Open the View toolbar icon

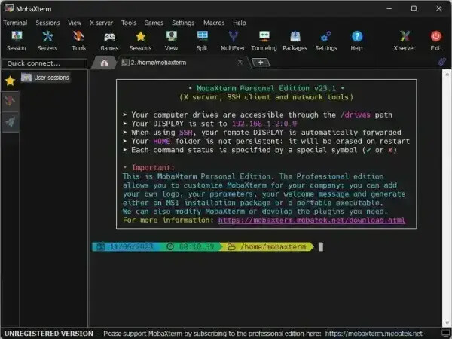tap(171, 41)
